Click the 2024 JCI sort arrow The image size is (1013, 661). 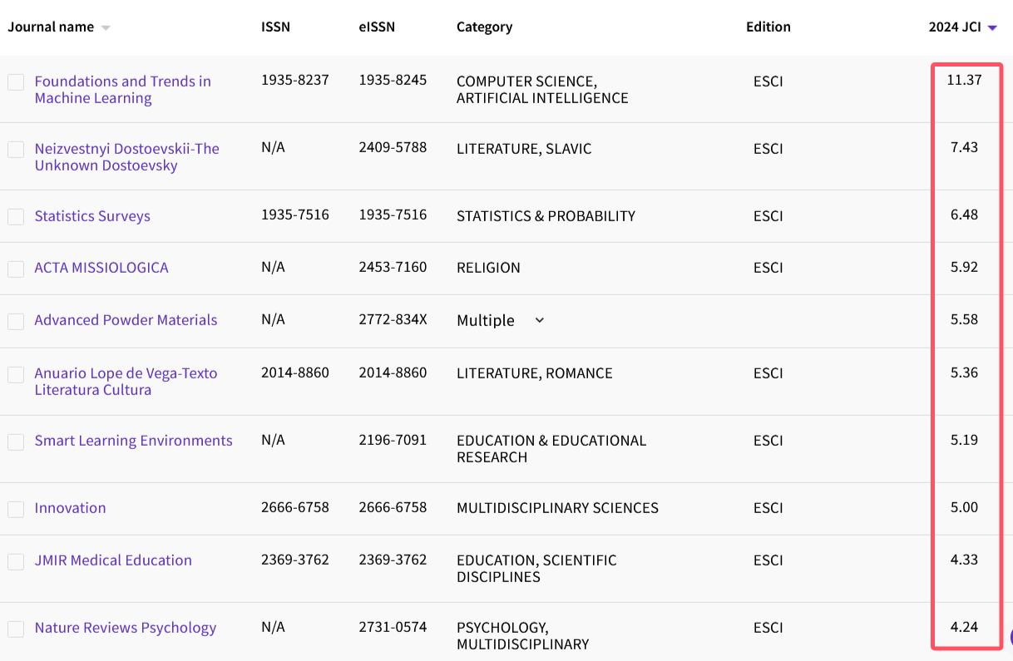coord(992,27)
